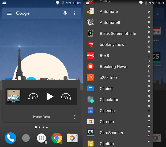Tap the gray circle dock icon
This screenshot has height=147, width=166.
tap(26, 138)
